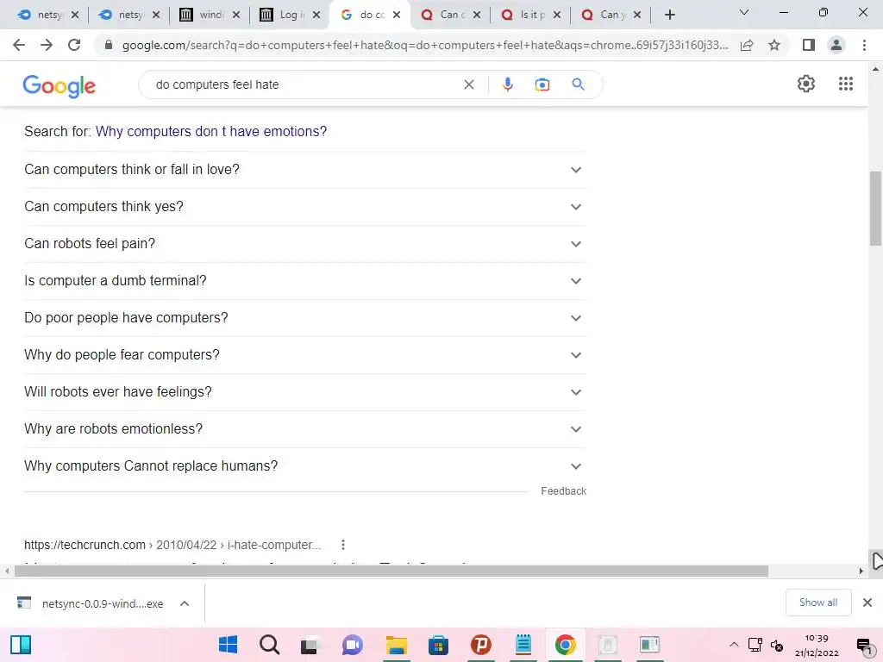Clear the Google search box text
Viewport: 883px width, 662px height.
468,84
